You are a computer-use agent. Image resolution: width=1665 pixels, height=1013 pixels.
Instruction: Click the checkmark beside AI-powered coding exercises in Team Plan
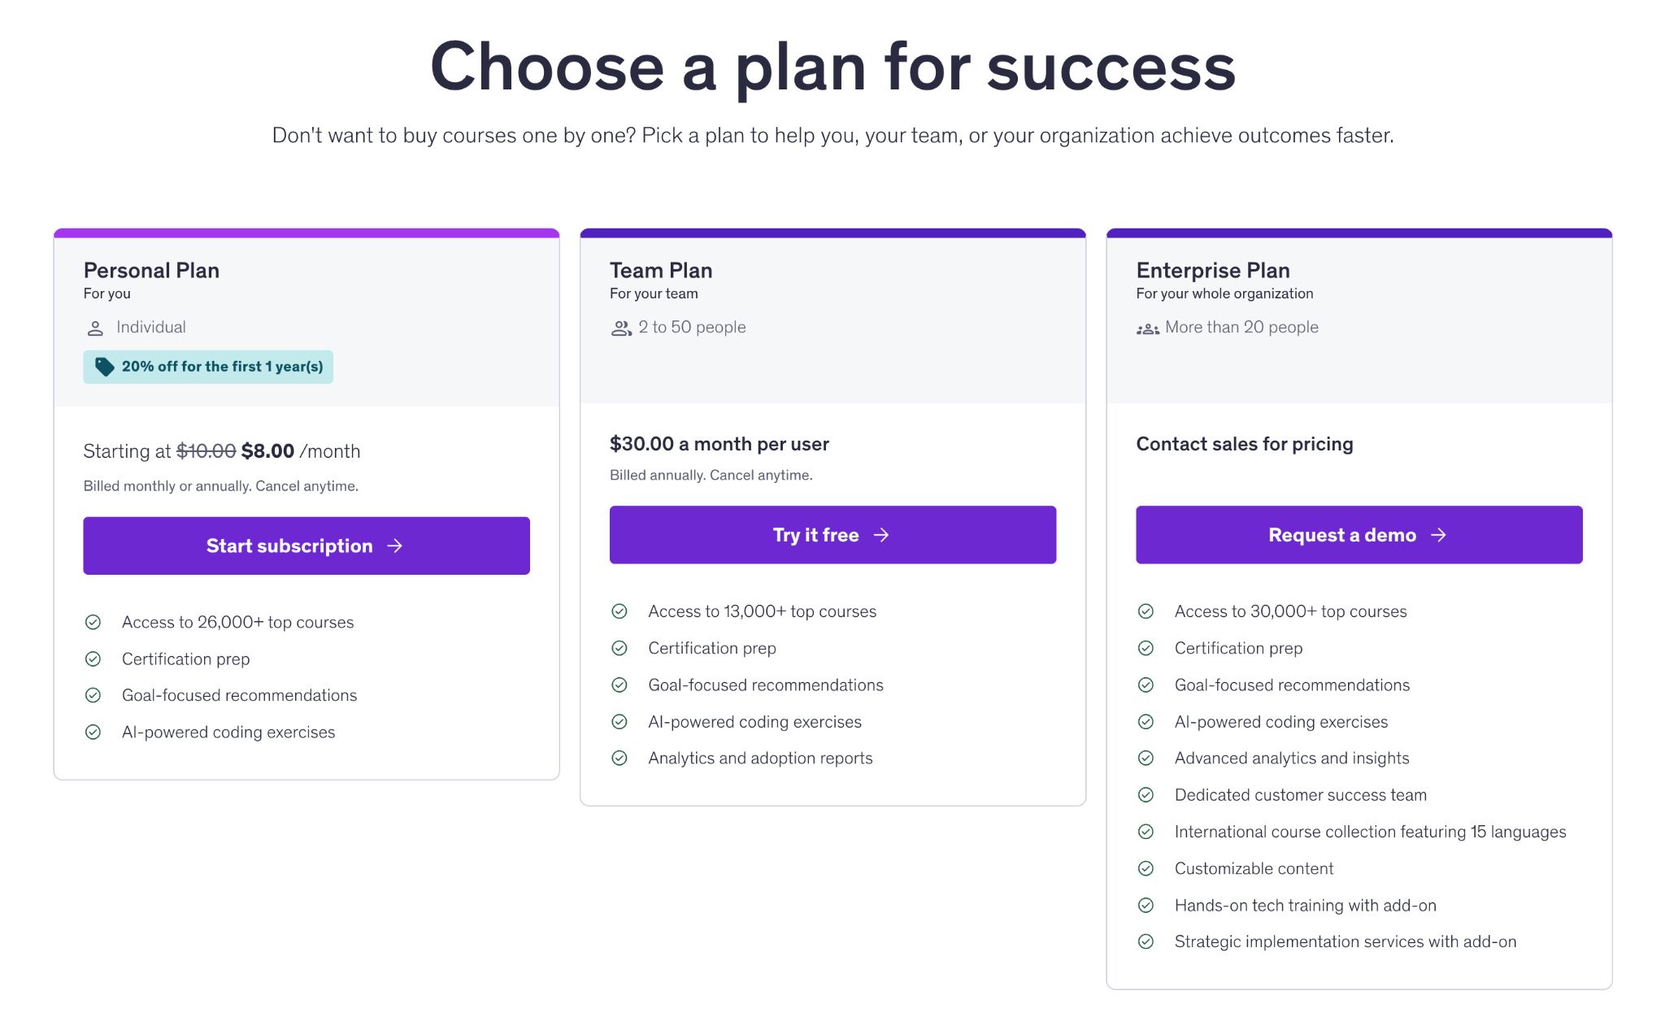click(620, 721)
